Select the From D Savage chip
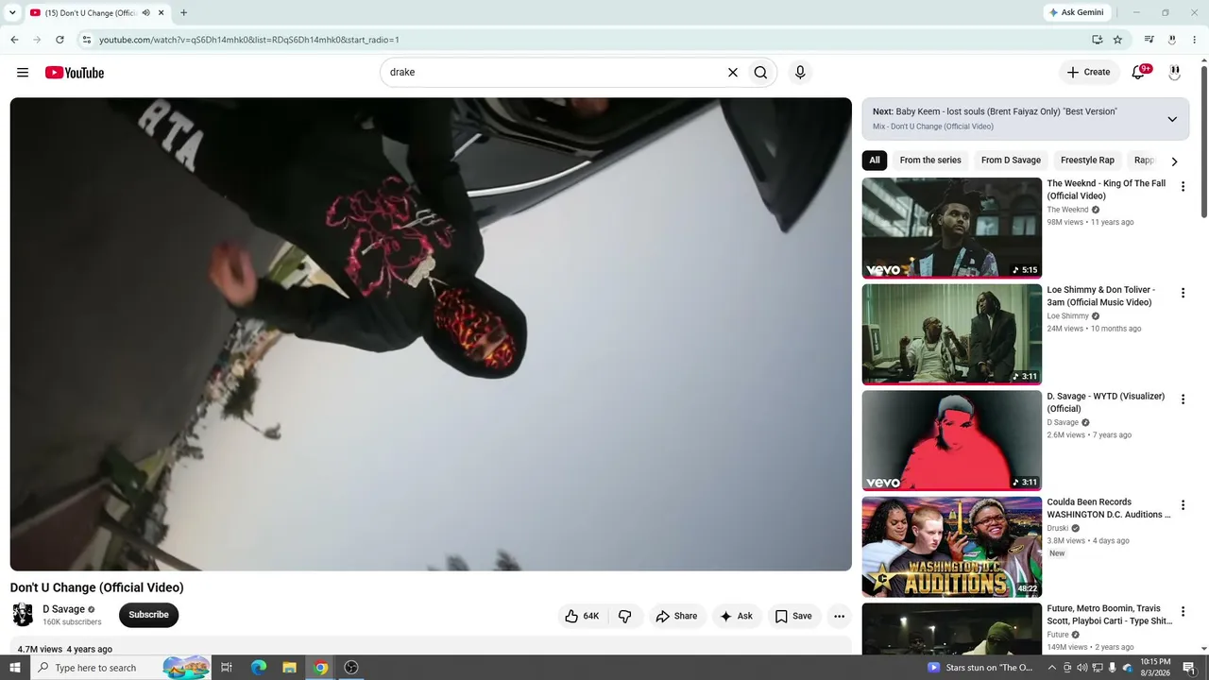 1011,161
